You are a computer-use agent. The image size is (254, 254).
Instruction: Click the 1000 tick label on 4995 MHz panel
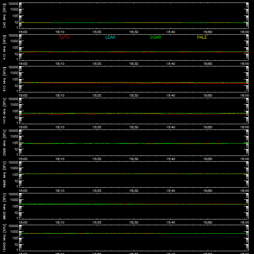tap(14, 168)
